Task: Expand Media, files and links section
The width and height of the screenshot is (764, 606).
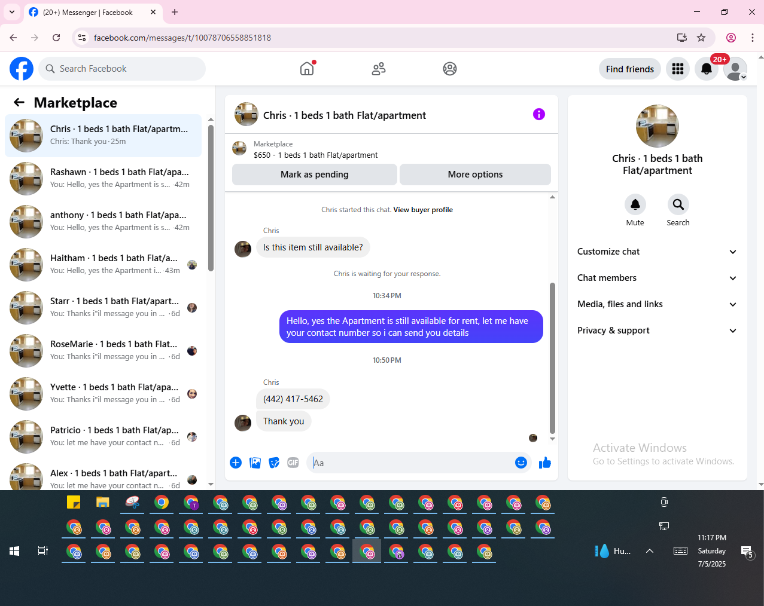Action: coord(657,304)
